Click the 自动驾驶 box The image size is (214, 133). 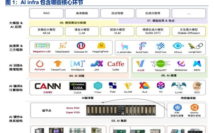pyautogui.click(x=117, y=13)
